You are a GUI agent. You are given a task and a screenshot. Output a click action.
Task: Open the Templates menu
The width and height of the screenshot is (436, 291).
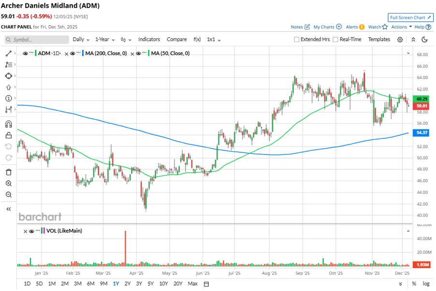click(x=379, y=40)
